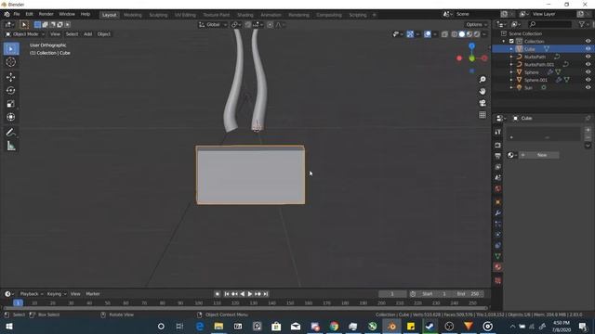The width and height of the screenshot is (595, 334).
Task: Expand the Cube tree item
Action: pyautogui.click(x=511, y=49)
